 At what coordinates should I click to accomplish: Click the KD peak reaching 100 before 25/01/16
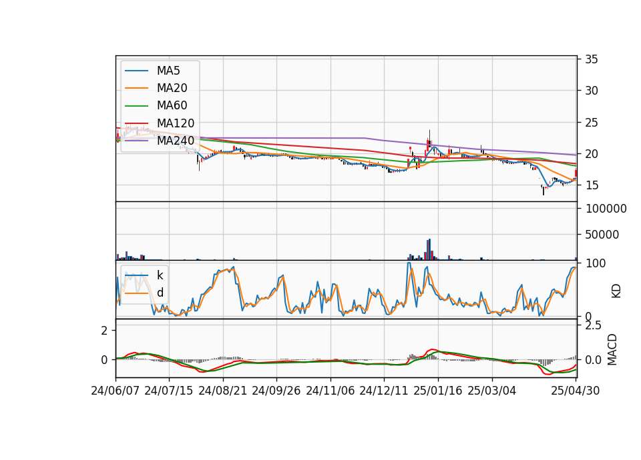pyautogui.click(x=409, y=264)
